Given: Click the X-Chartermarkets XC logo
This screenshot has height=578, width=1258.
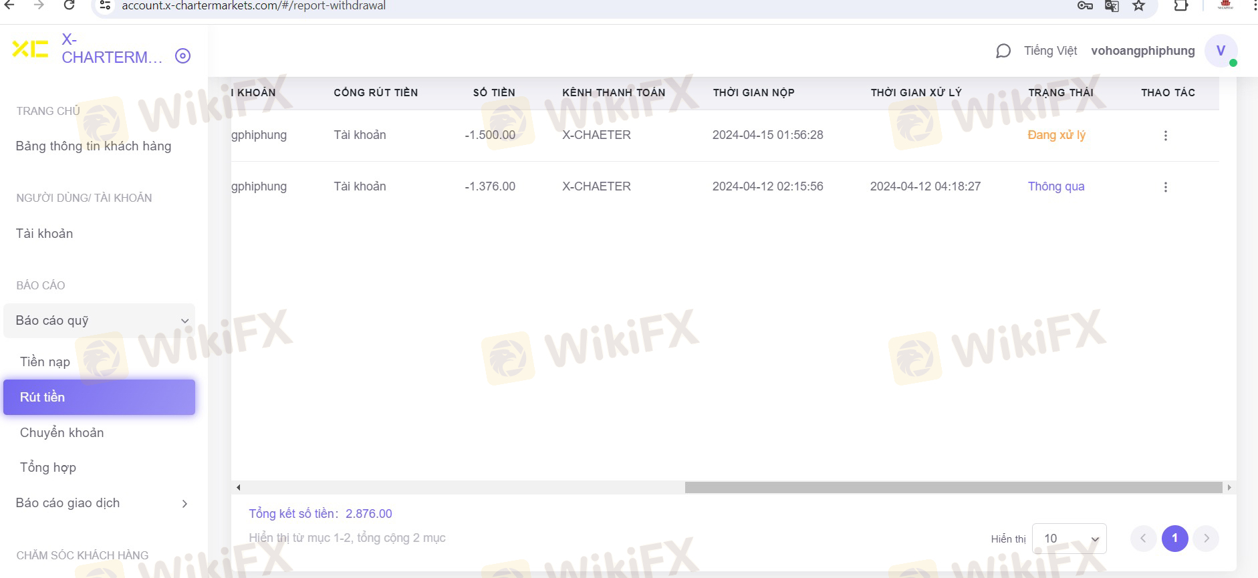Looking at the screenshot, I should (x=30, y=49).
